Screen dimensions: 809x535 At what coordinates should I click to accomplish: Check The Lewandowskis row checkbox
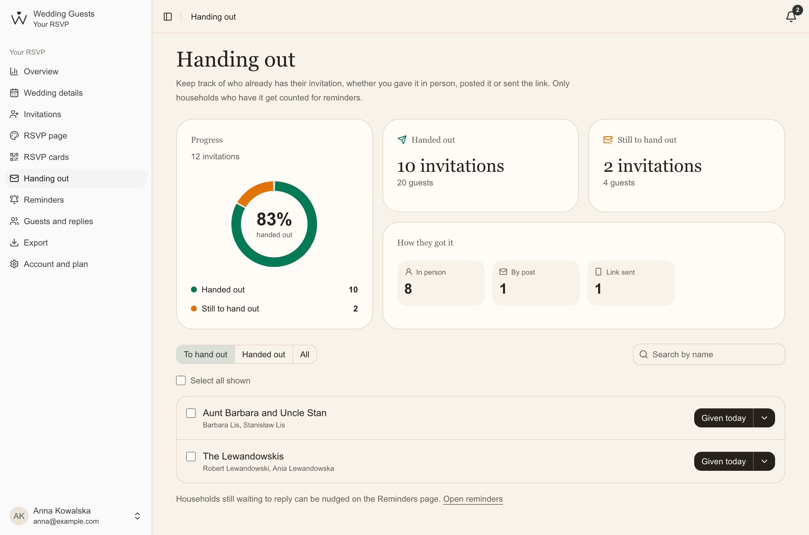click(x=191, y=457)
